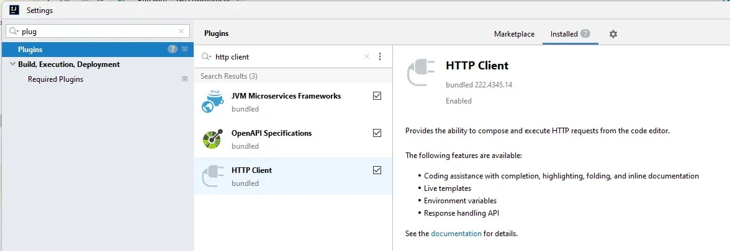Click the HTTP Client plug icon in list

click(x=213, y=176)
